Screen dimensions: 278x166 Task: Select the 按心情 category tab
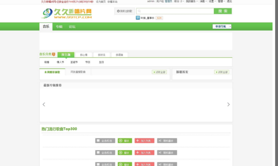pyautogui.click(x=84, y=55)
